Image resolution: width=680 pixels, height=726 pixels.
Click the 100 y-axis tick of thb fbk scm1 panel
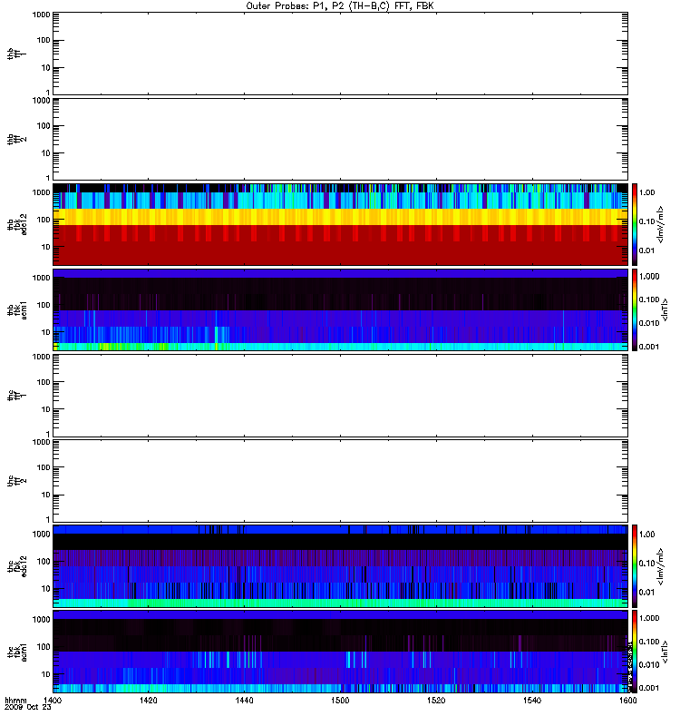tap(44, 305)
